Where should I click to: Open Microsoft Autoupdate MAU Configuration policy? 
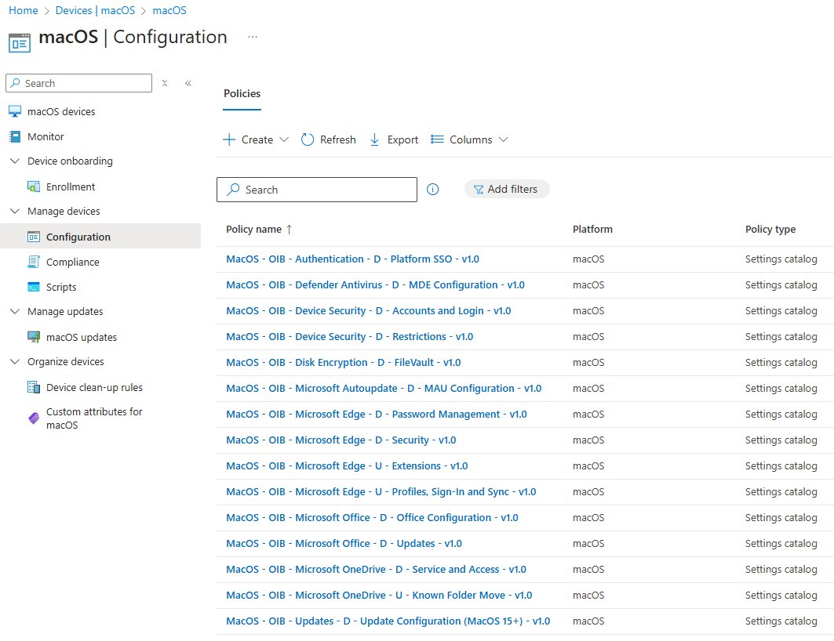click(x=384, y=389)
